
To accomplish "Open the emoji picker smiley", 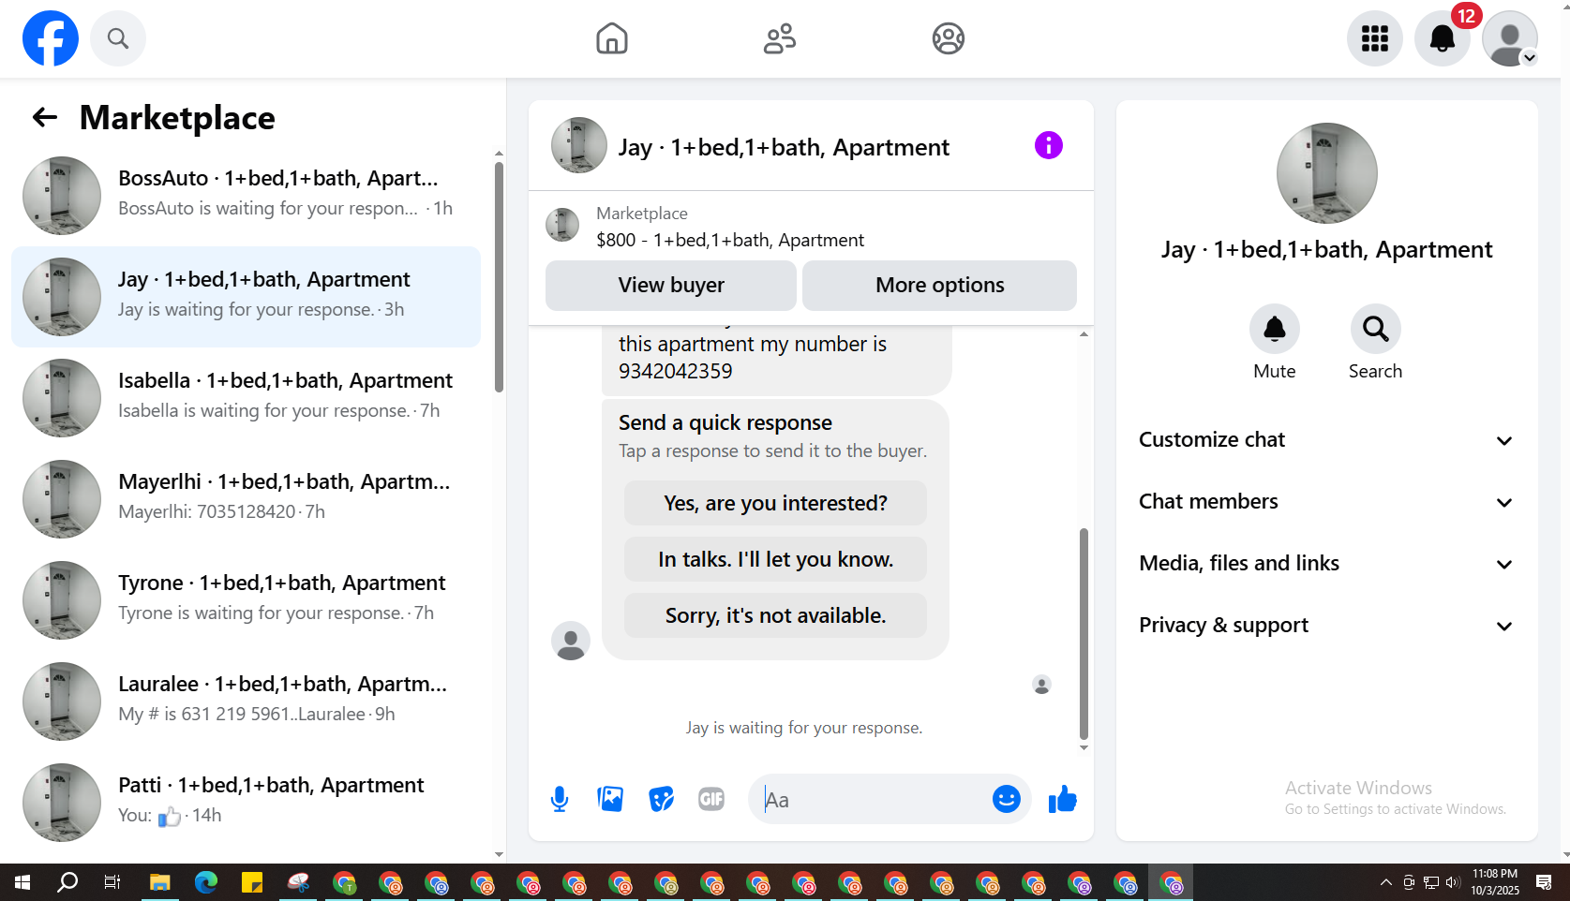I will [x=1007, y=799].
